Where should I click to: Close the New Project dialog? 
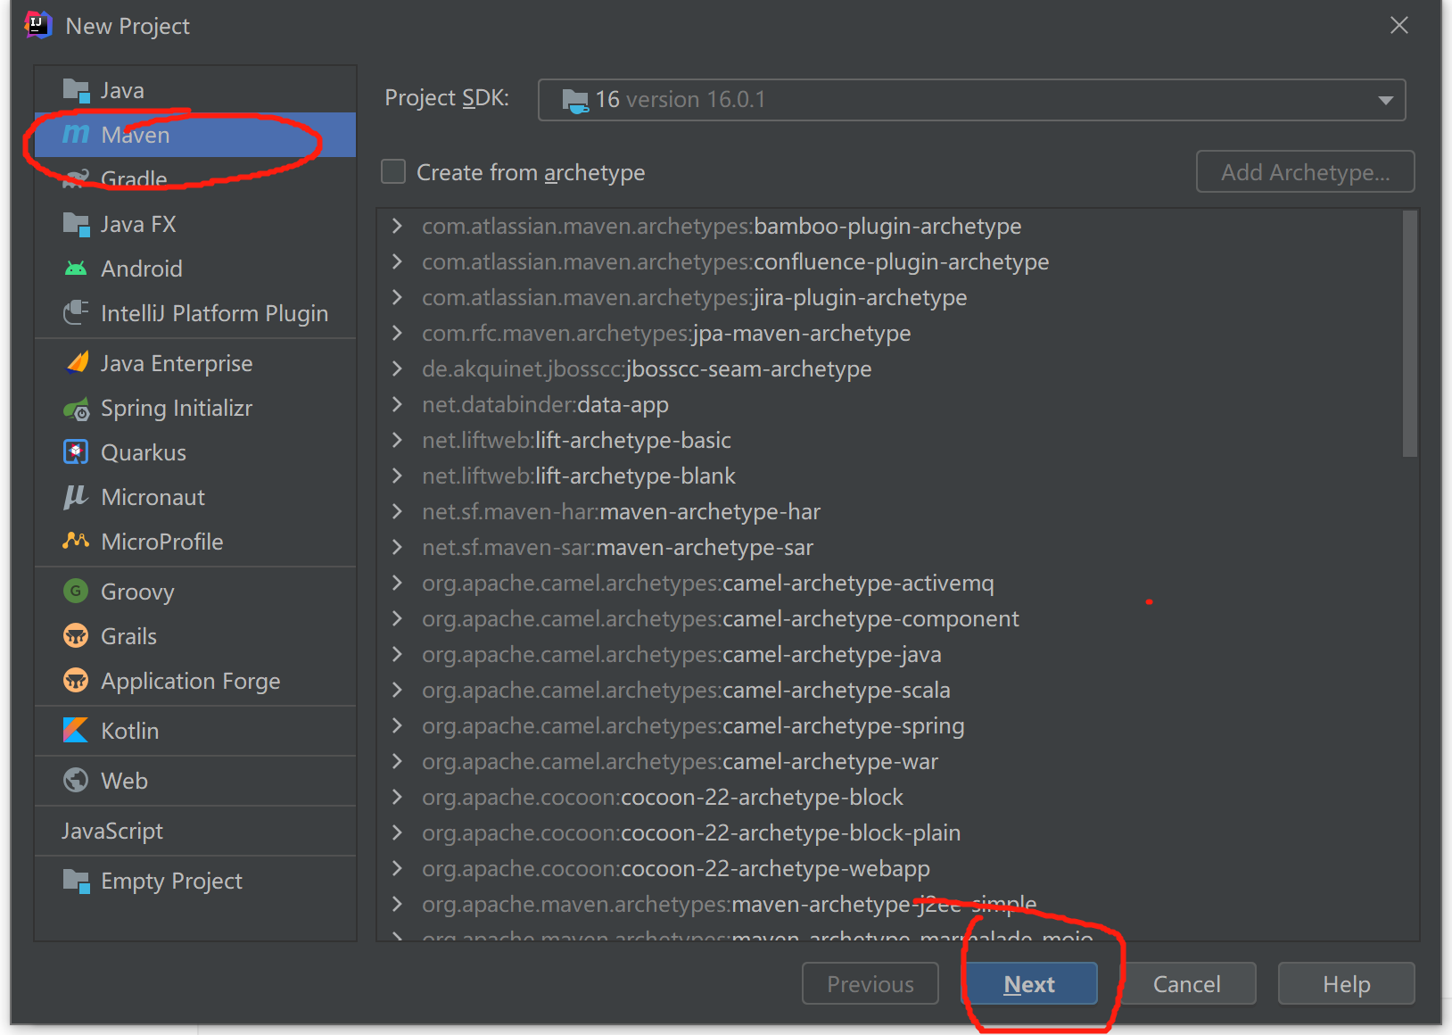1398,25
